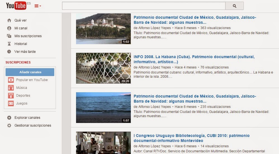Click the 1:02 duration badge
Viewport: 279px width, 154px height.
(126, 42)
